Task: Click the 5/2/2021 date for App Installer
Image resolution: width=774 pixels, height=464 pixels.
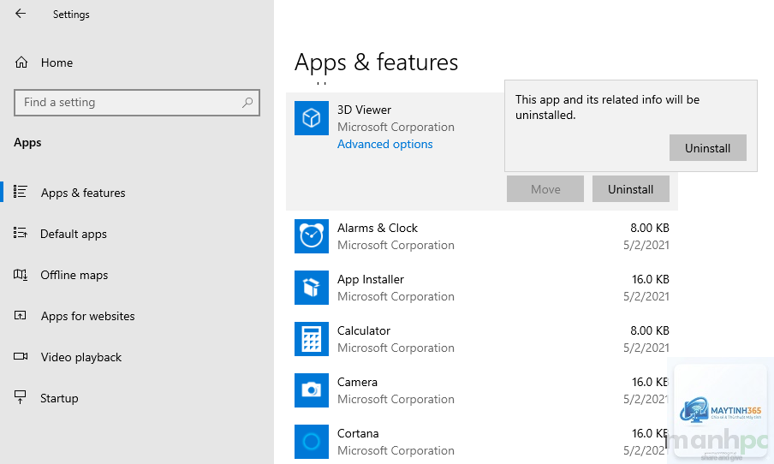Action: tap(646, 296)
